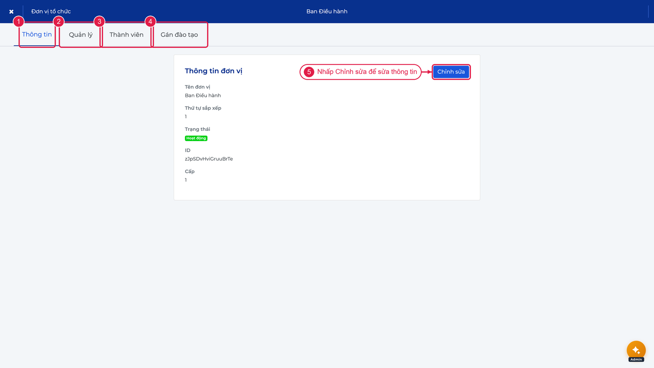
Task: Click the red annotation badge number 2
Action: pos(59,21)
